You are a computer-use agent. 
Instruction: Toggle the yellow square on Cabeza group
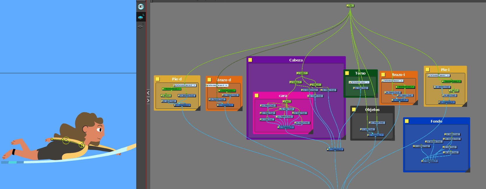pyautogui.click(x=250, y=60)
